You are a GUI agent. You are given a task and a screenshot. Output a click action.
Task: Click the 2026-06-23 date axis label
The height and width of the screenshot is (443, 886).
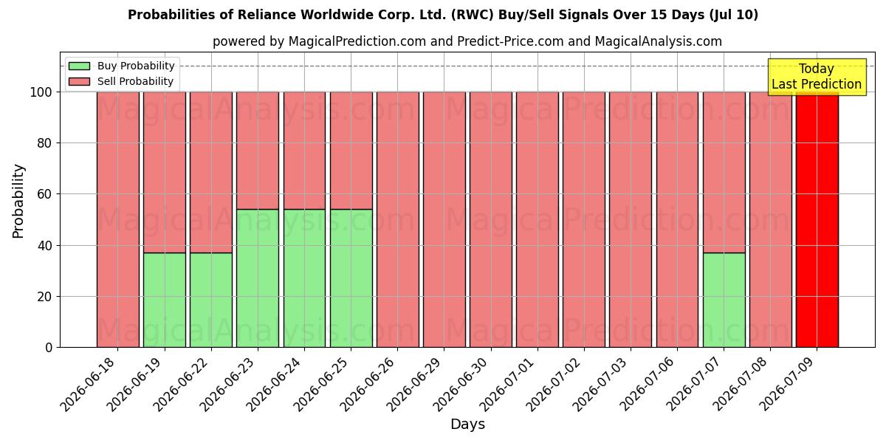230,382
